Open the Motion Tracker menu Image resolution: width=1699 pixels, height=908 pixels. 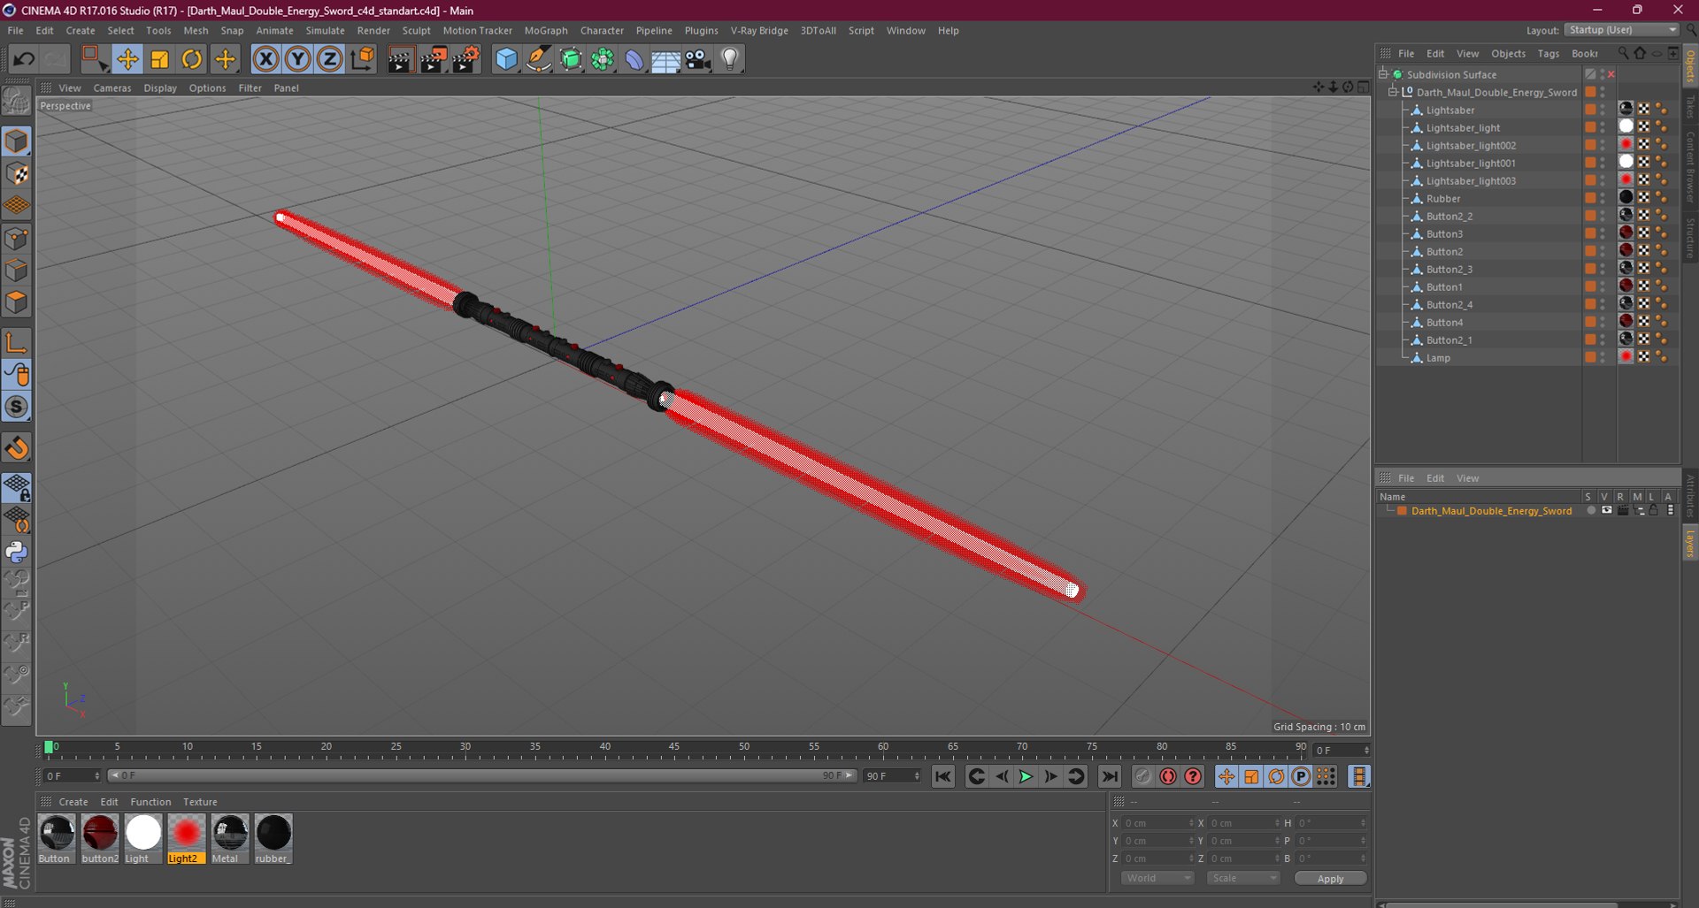tap(477, 30)
